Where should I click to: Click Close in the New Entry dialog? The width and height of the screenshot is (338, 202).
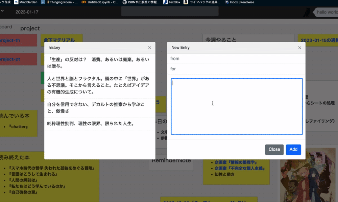(274, 150)
